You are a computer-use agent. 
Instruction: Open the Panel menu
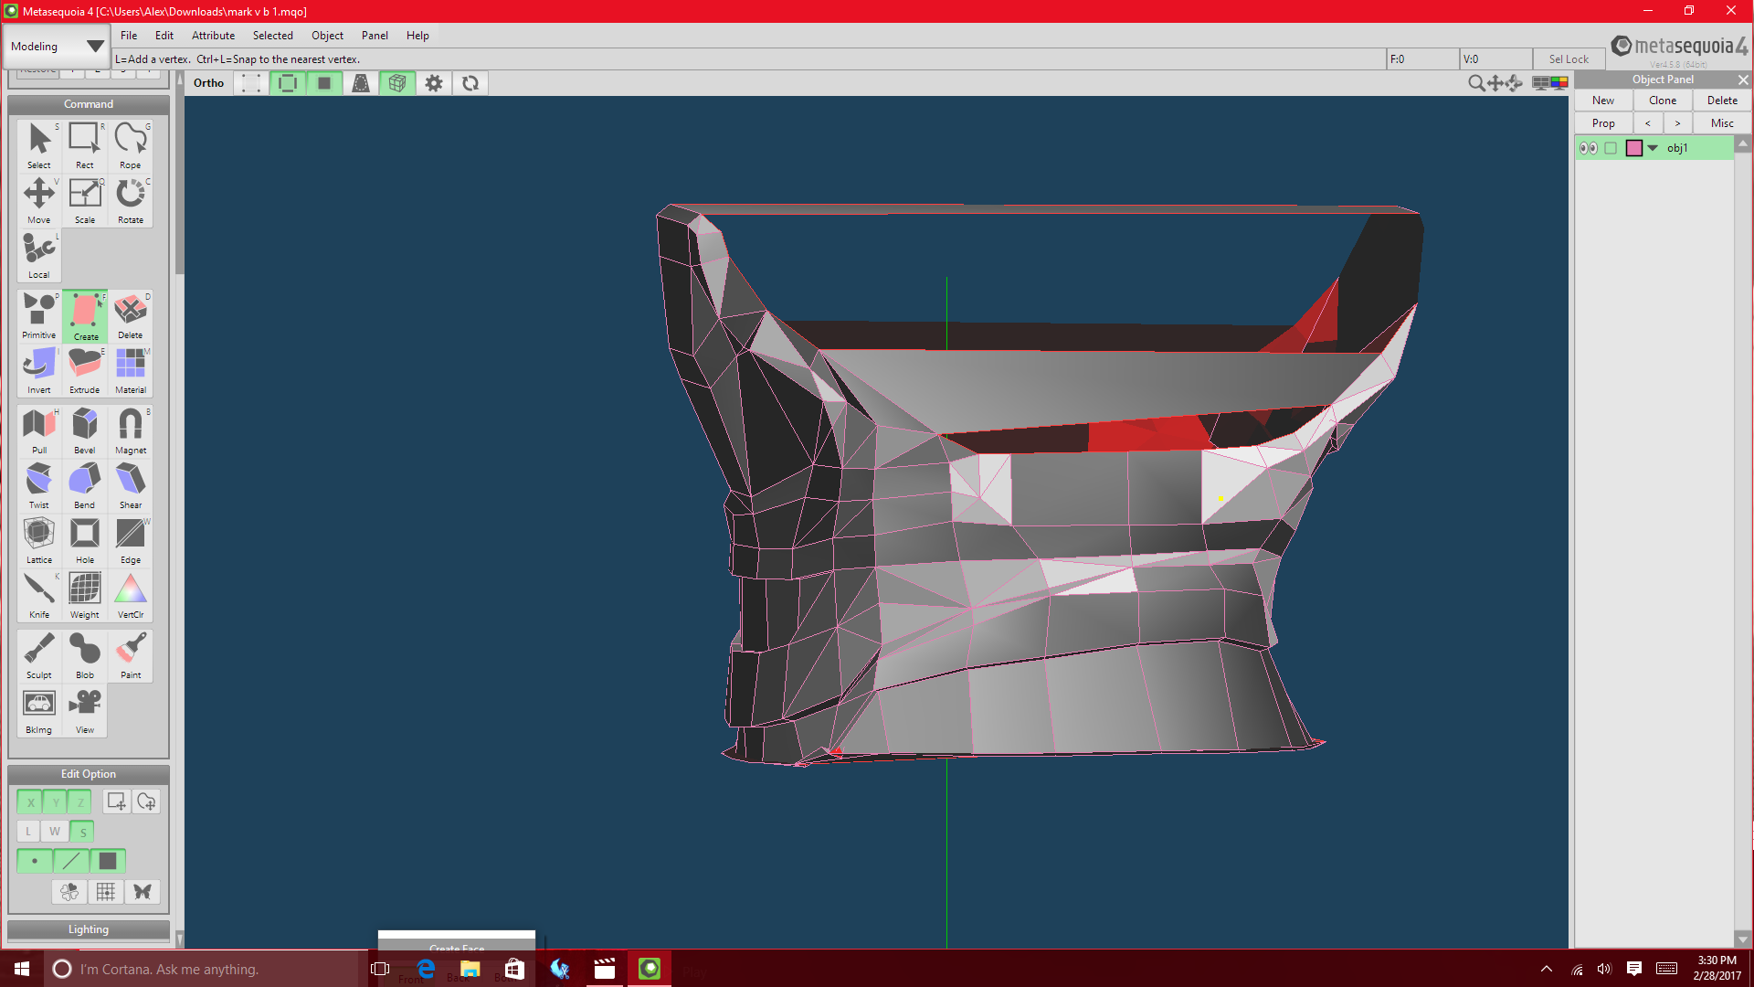point(375,36)
